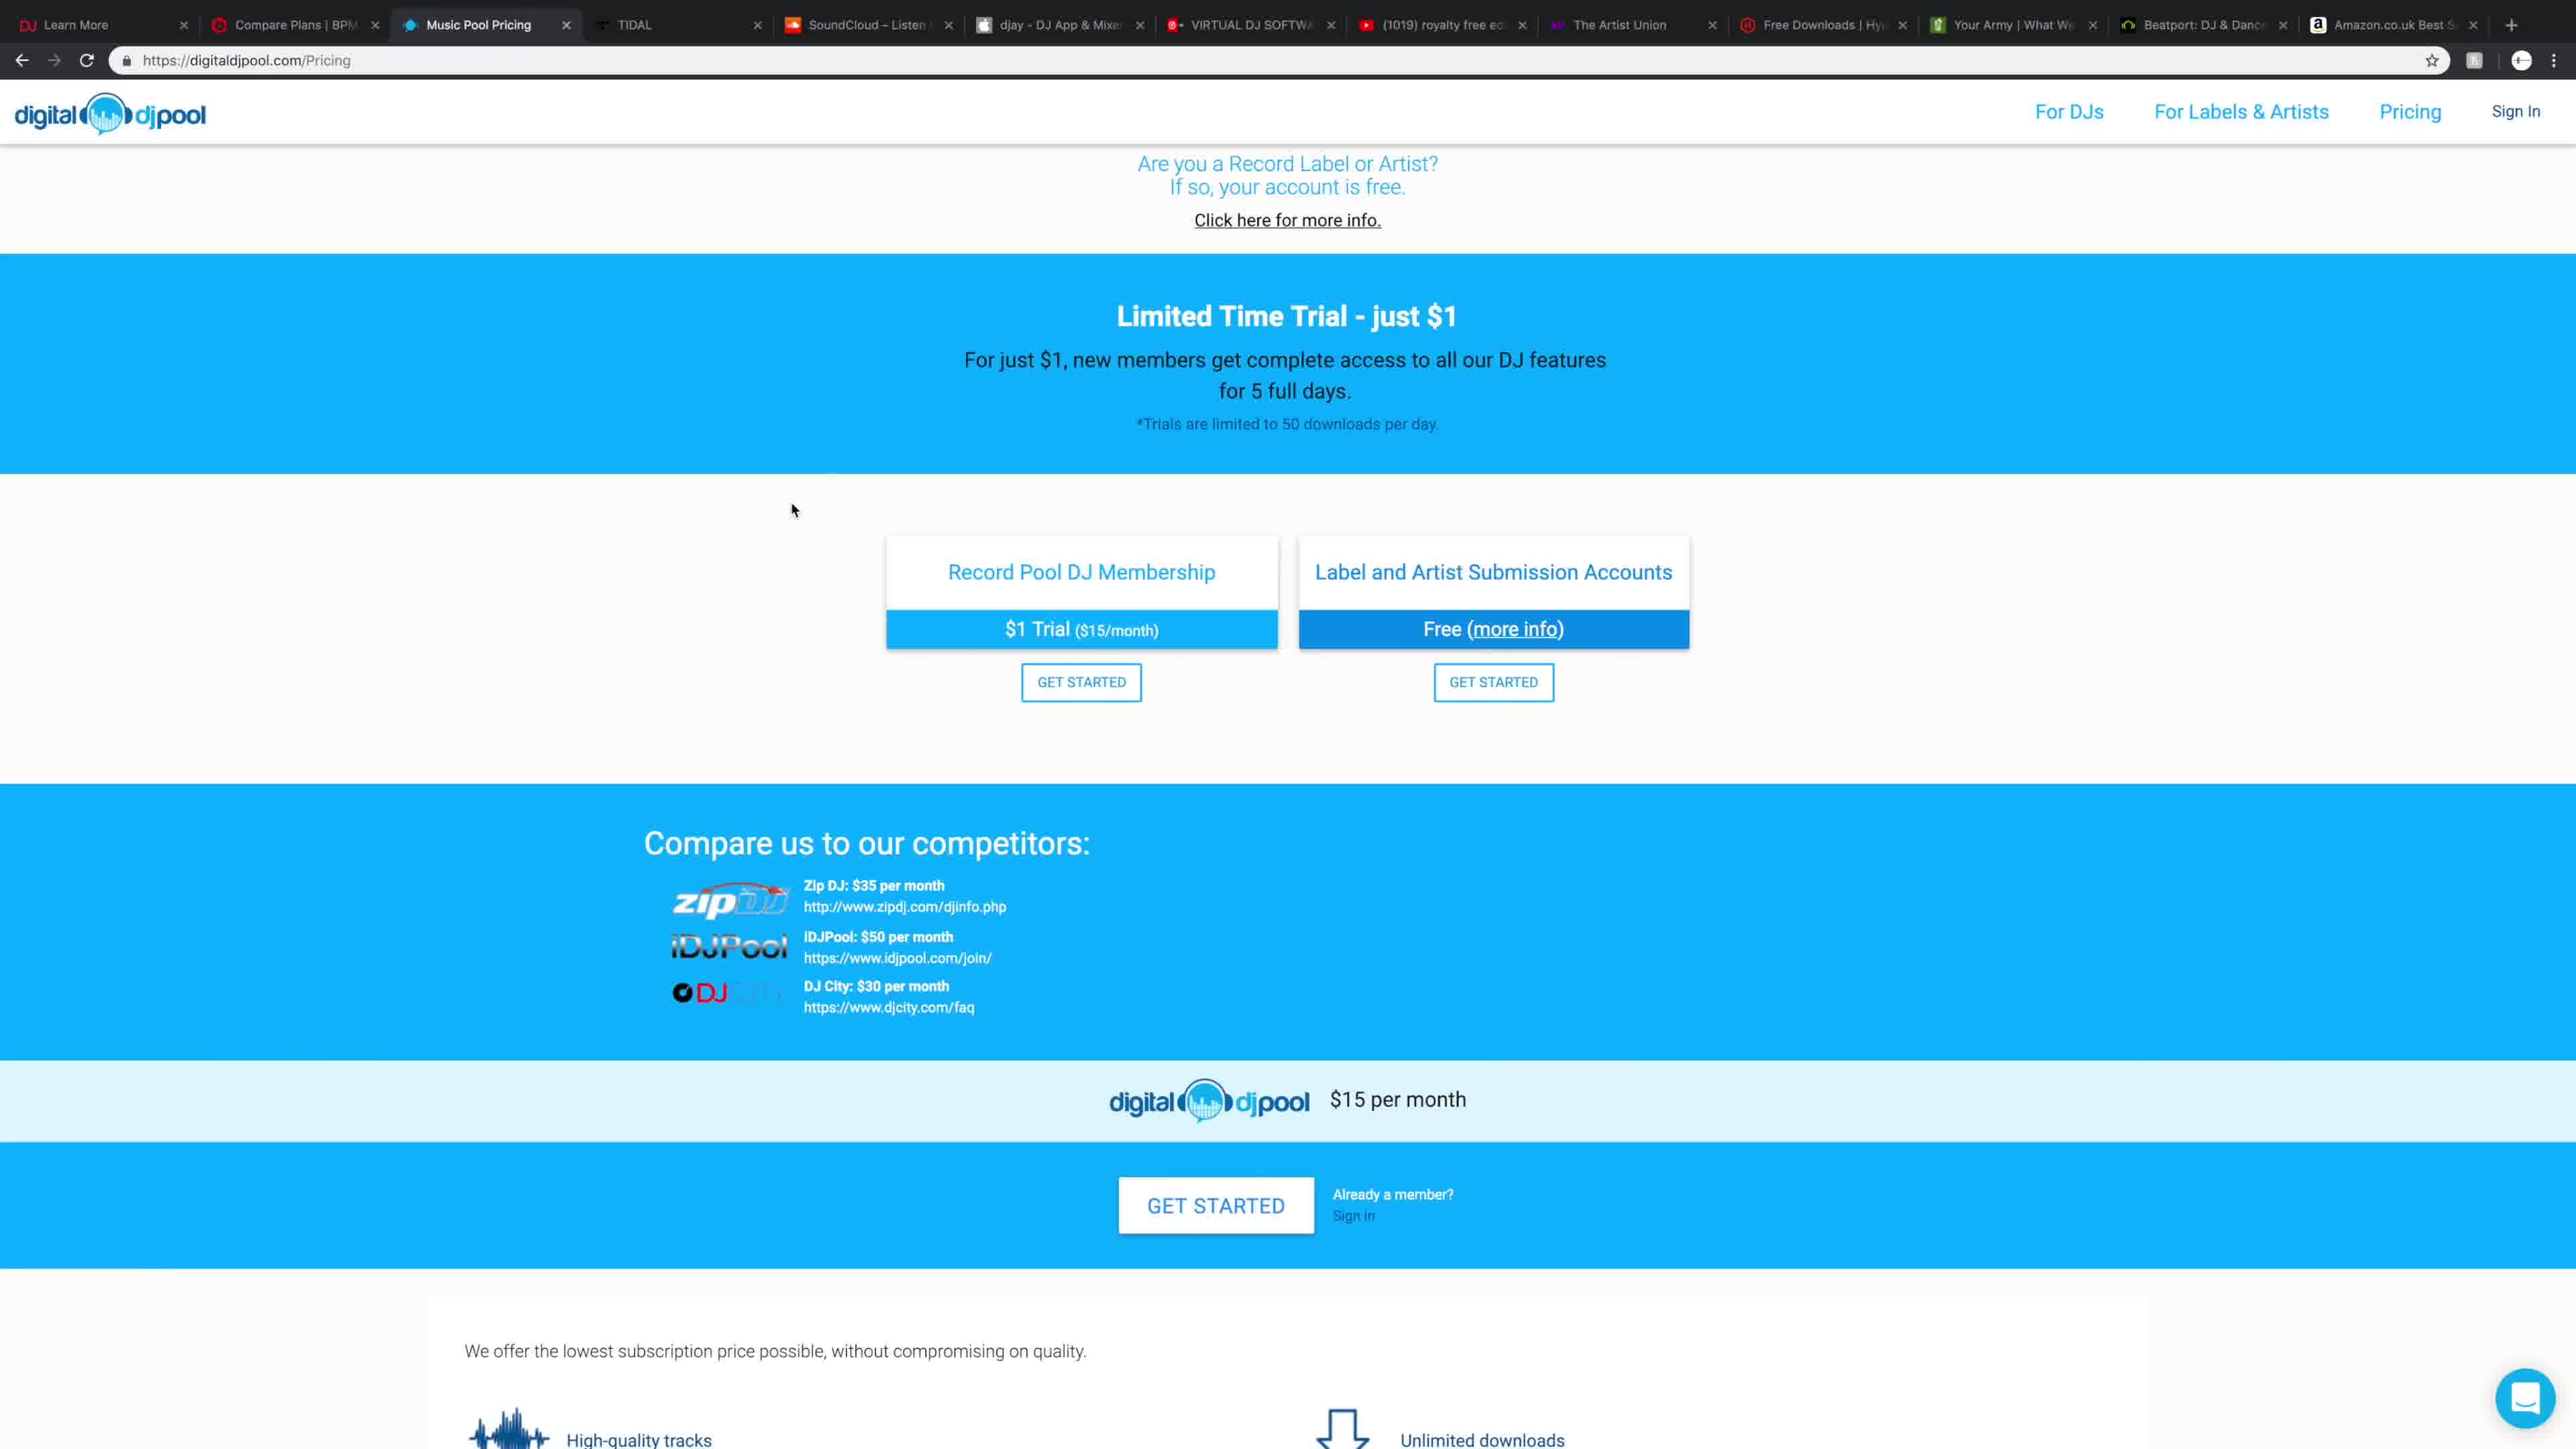
Task: Click GET STARTED under Label and Artist Accounts
Action: 1493,682
